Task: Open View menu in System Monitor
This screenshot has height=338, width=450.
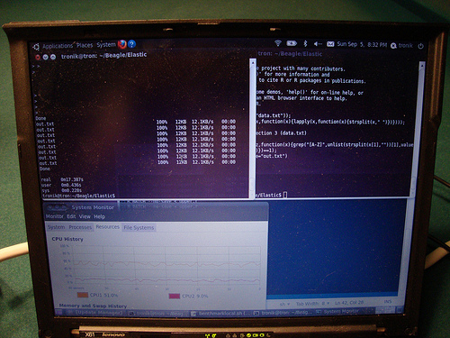Action: (85, 216)
